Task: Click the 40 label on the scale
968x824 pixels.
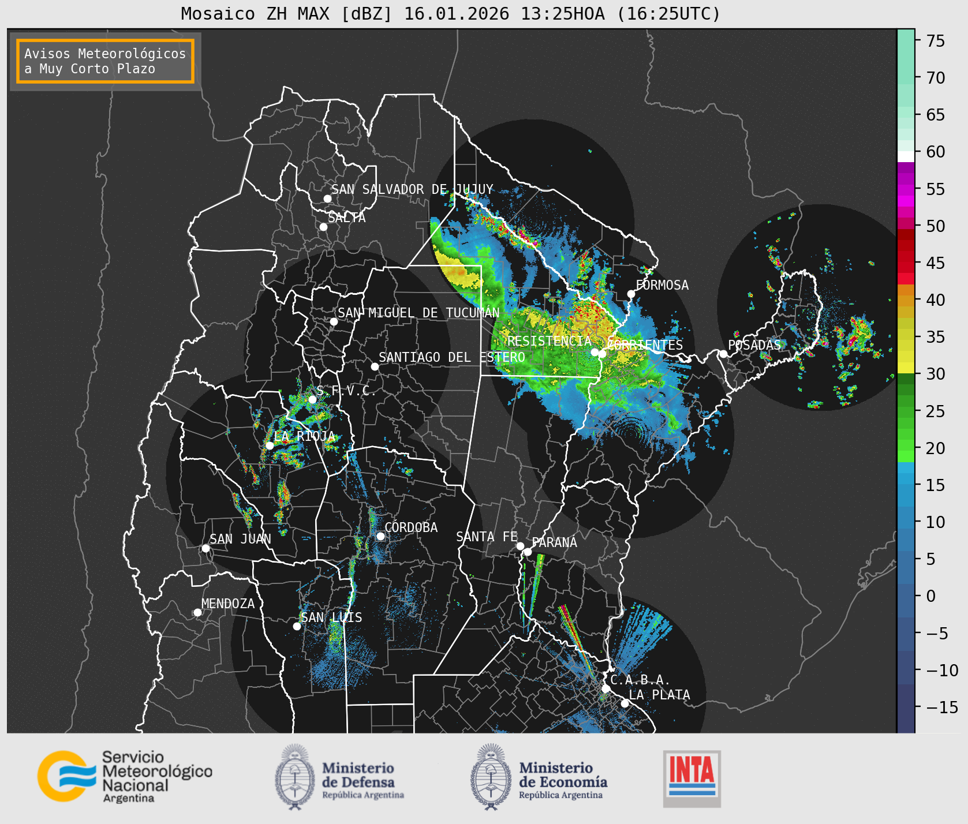Action: [936, 300]
